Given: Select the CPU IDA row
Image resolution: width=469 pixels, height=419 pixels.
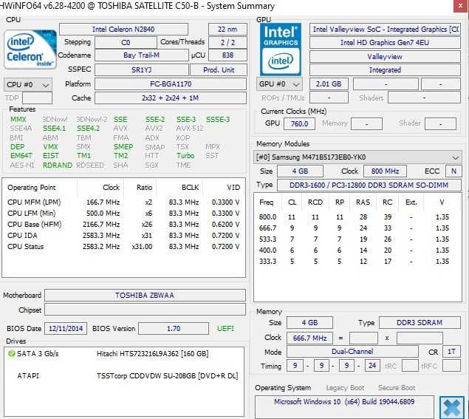Looking at the screenshot, I should click(123, 236).
